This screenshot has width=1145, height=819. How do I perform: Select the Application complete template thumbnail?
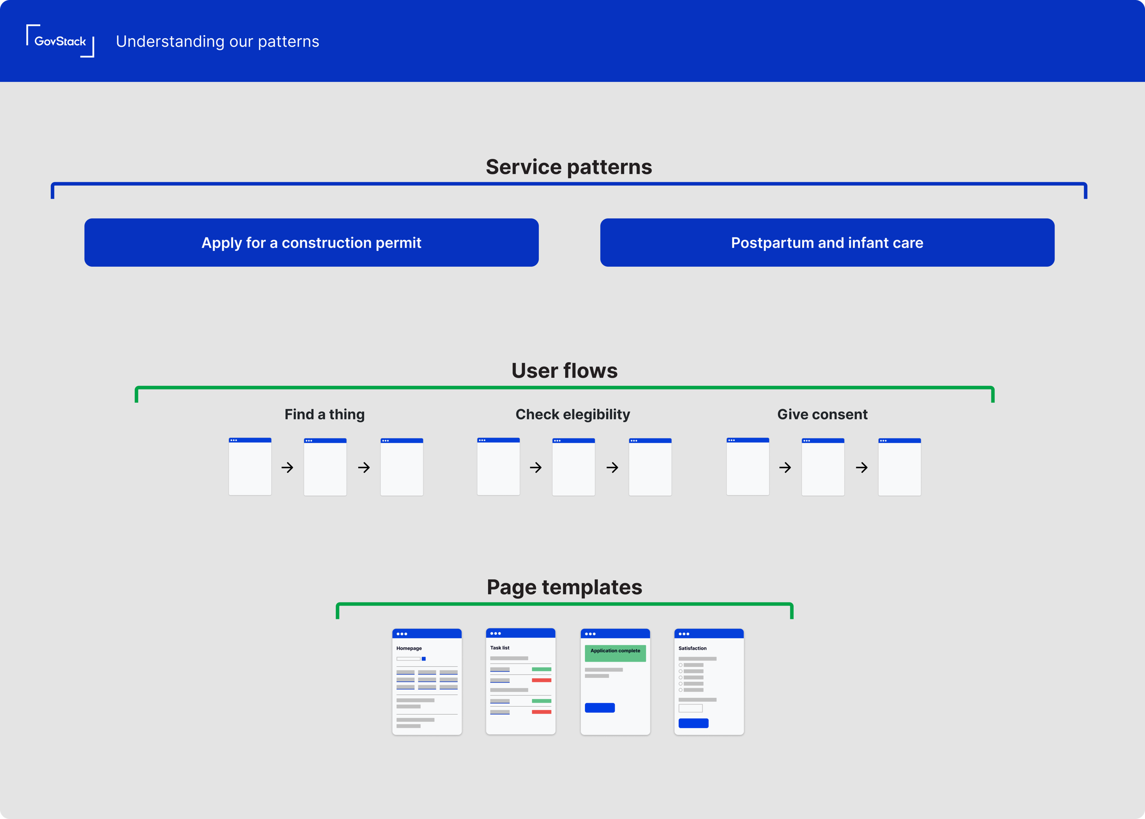pyautogui.click(x=615, y=681)
